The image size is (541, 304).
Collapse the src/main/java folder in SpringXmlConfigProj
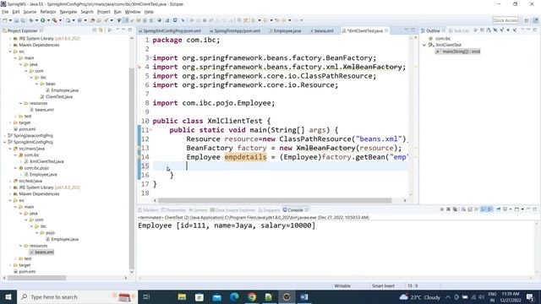click(x=10, y=149)
